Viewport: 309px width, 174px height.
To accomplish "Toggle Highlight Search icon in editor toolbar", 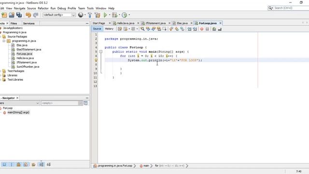I will (159, 29).
